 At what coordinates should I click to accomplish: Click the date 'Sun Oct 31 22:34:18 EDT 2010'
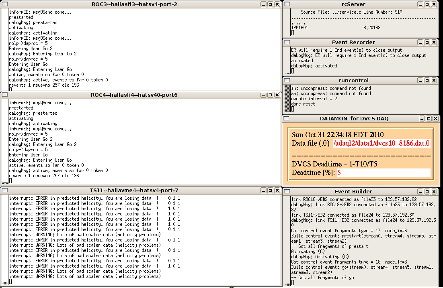pos(338,135)
